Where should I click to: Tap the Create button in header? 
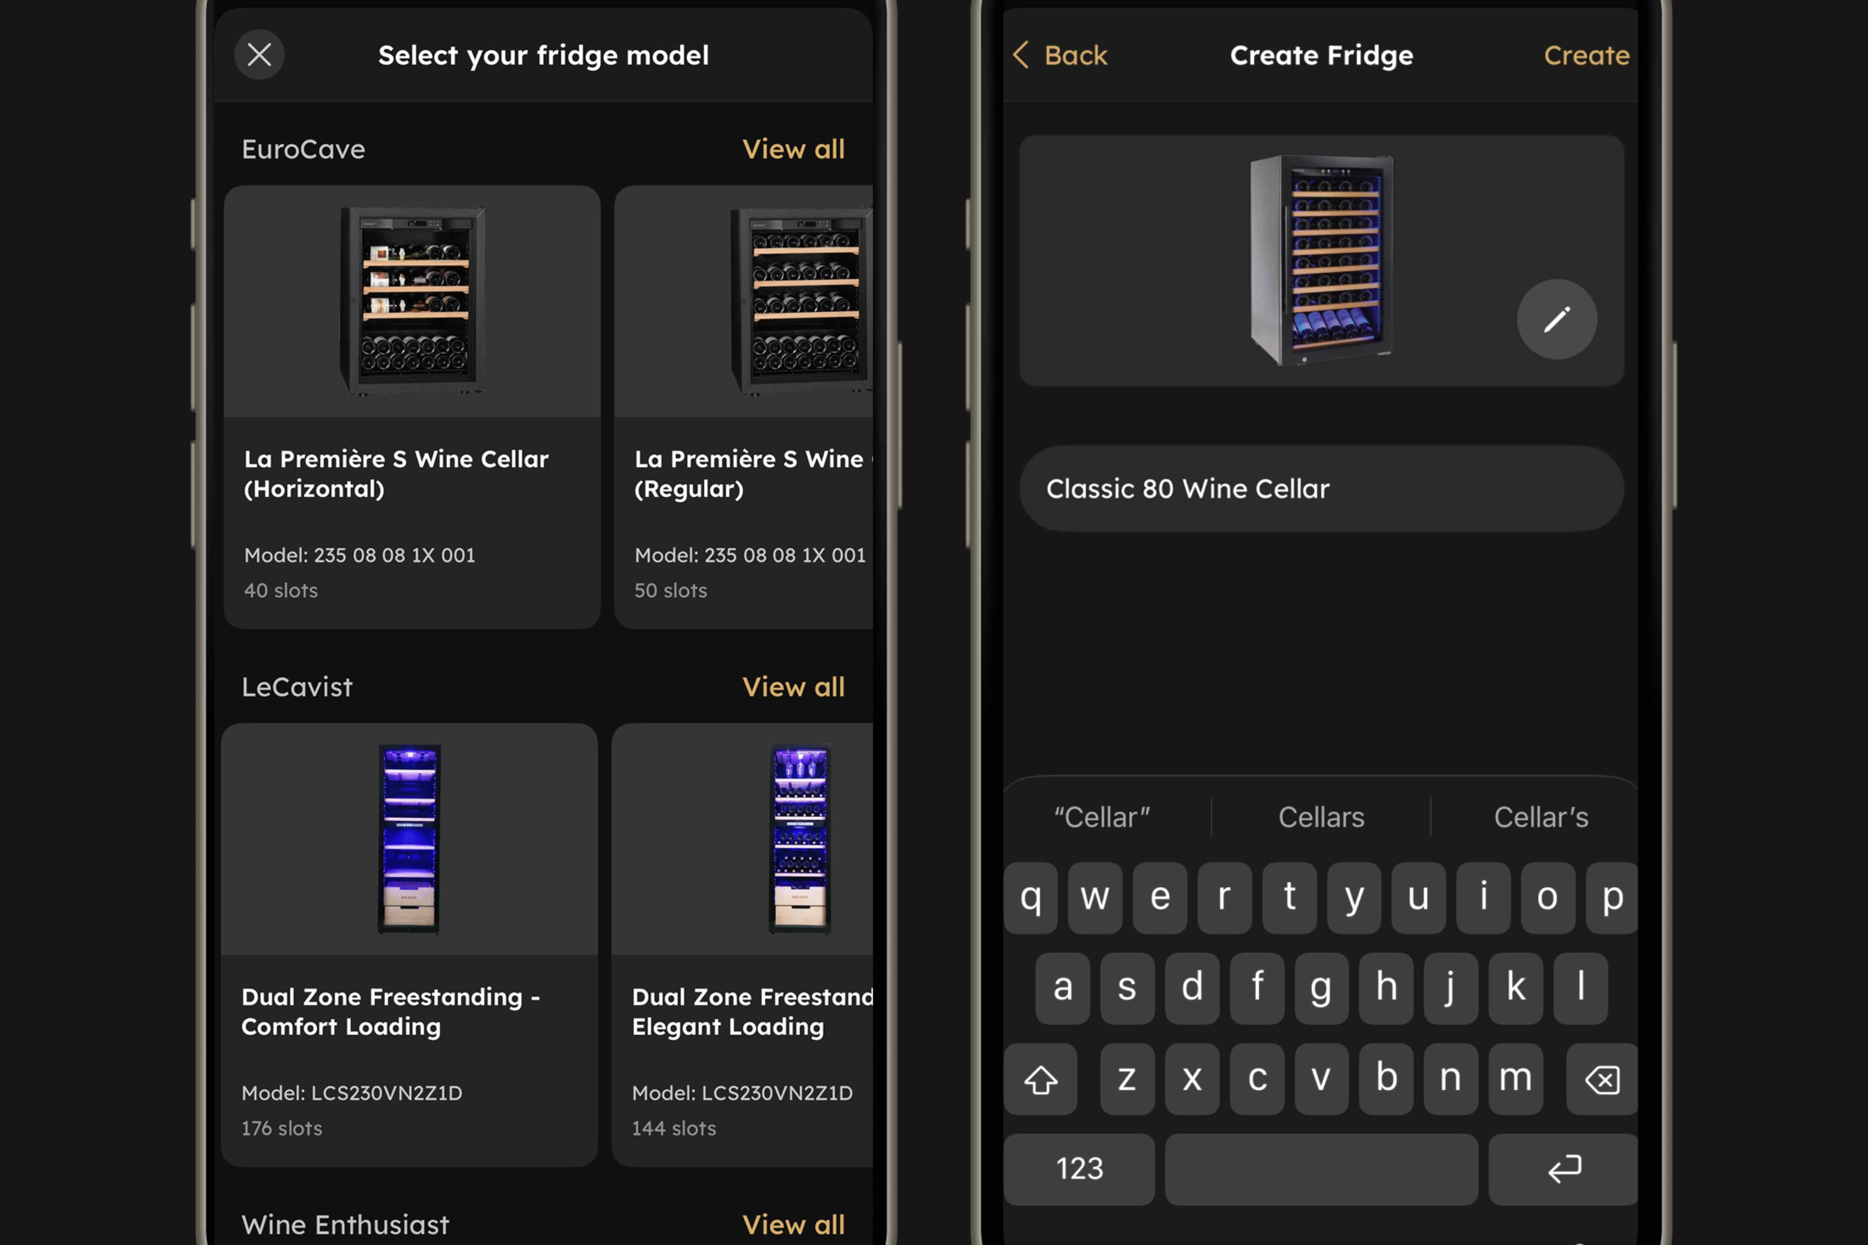tap(1586, 55)
